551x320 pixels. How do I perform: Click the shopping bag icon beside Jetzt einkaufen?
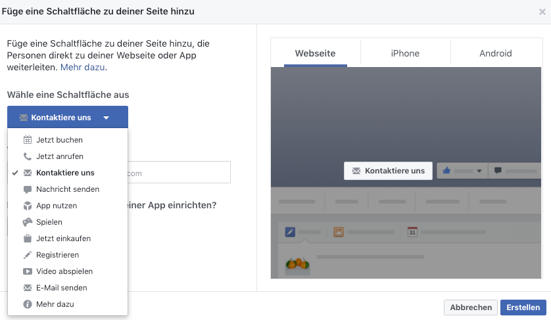coord(28,239)
